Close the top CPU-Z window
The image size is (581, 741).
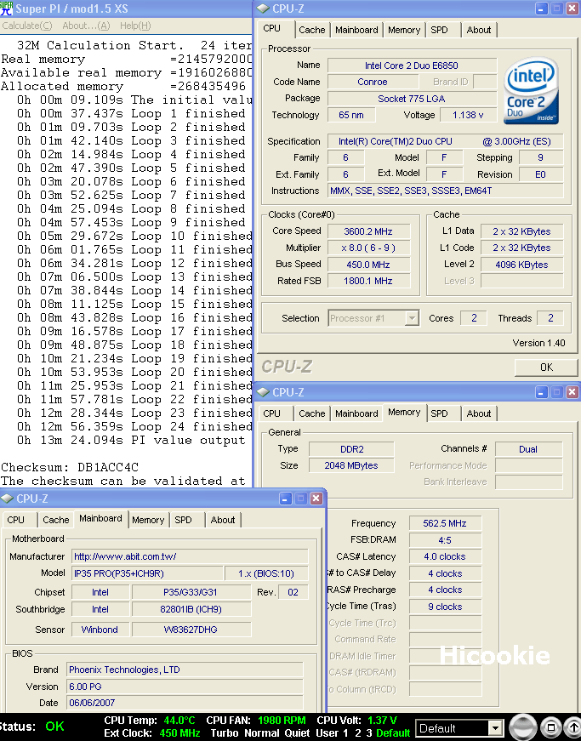point(572,9)
